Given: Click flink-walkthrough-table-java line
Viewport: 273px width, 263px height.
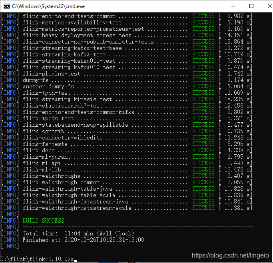Looking at the screenshot, I should point(127,189).
